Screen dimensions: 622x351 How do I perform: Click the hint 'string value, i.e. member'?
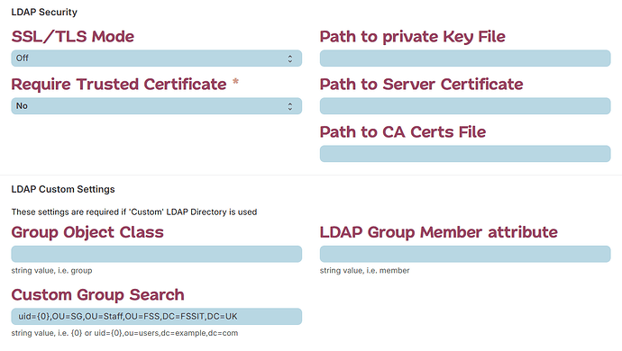364,271
